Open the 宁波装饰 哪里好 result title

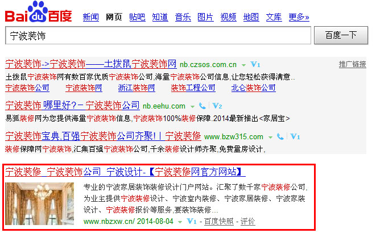click(72, 105)
